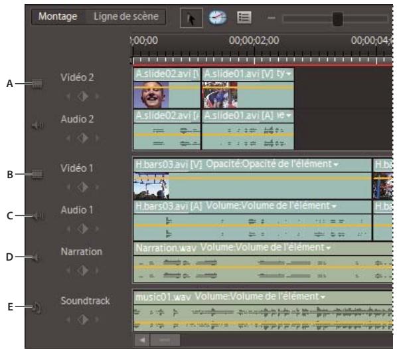This screenshot has height=349, width=397.
Task: Click the Soundtrack track label
Action: click(86, 301)
